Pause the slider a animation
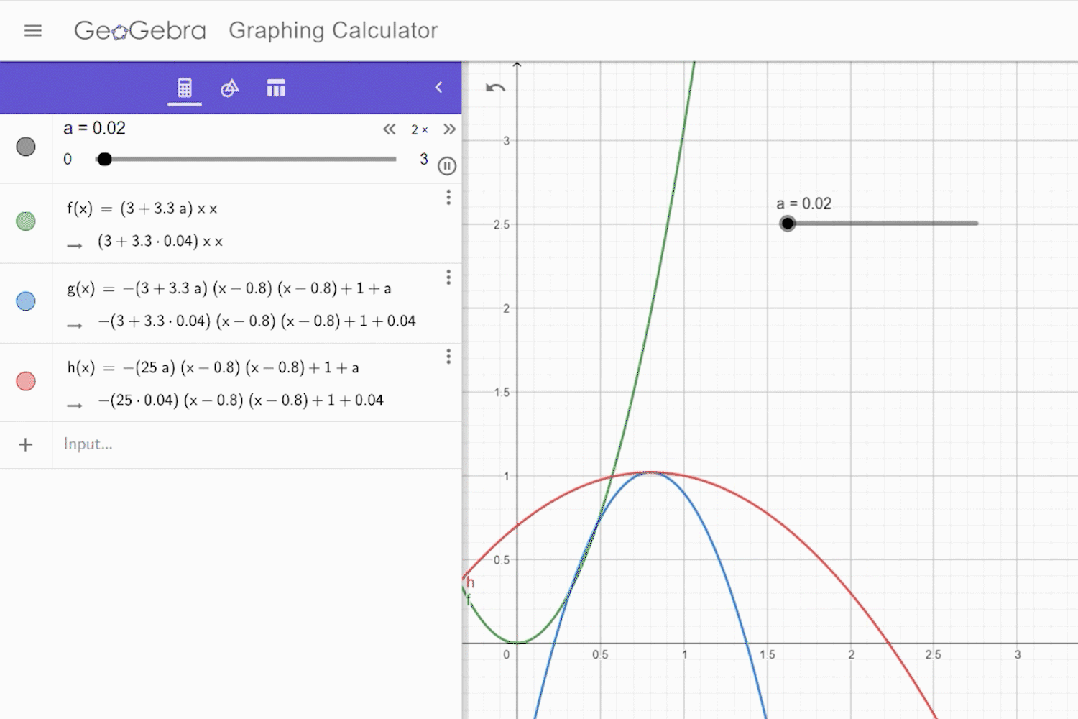The image size is (1078, 719). point(447,166)
